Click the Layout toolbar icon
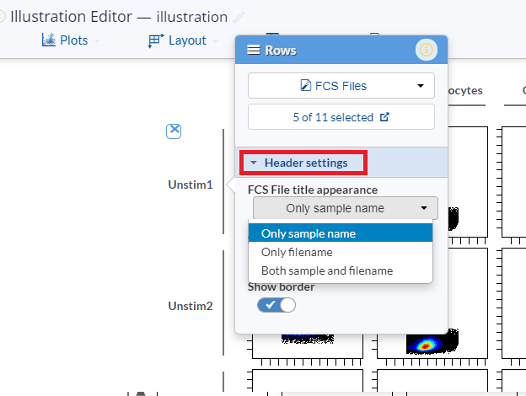The width and height of the screenshot is (526, 396). click(x=156, y=40)
